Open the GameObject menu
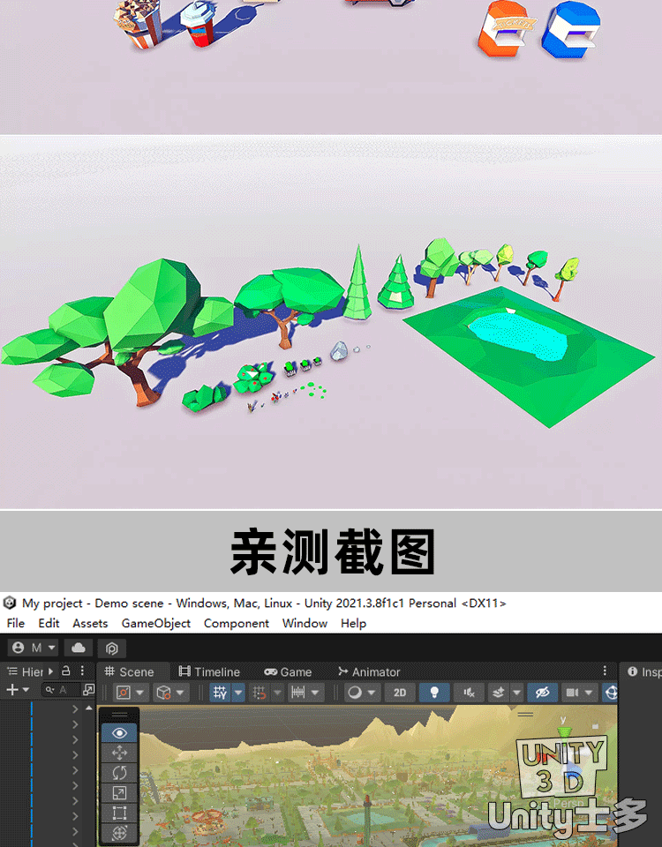Image resolution: width=662 pixels, height=847 pixels. pyautogui.click(x=155, y=623)
